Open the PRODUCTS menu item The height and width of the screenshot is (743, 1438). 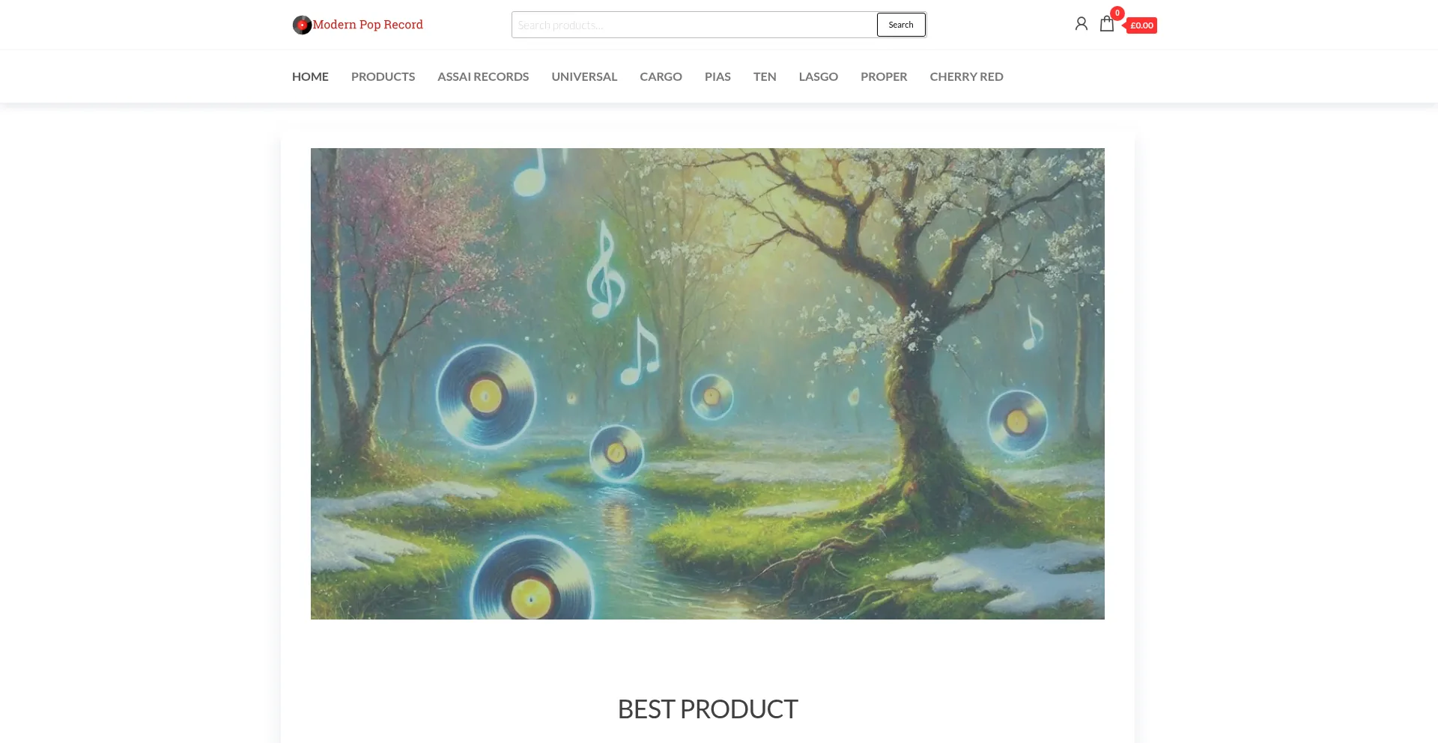pyautogui.click(x=383, y=76)
